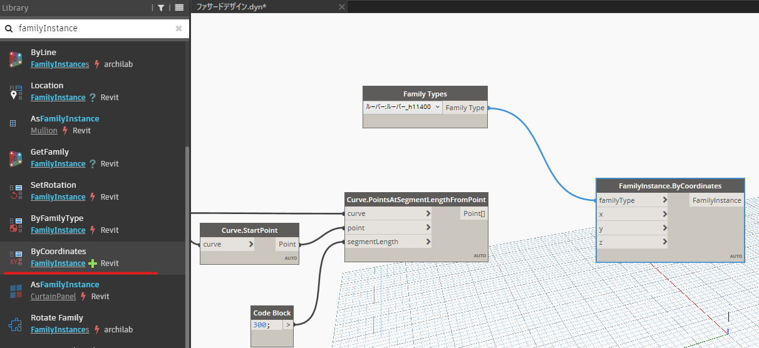Clear the familyInstance search text

(178, 28)
